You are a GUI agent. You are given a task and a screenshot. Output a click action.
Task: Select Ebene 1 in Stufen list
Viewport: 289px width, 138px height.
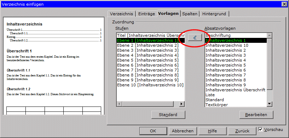pos(151,40)
